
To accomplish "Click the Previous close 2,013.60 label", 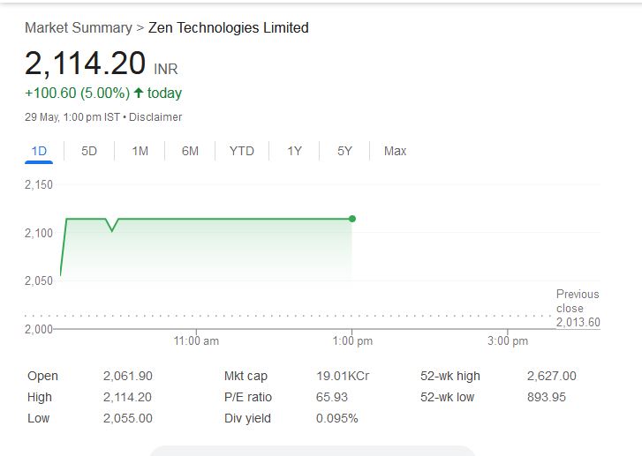I will (x=578, y=308).
